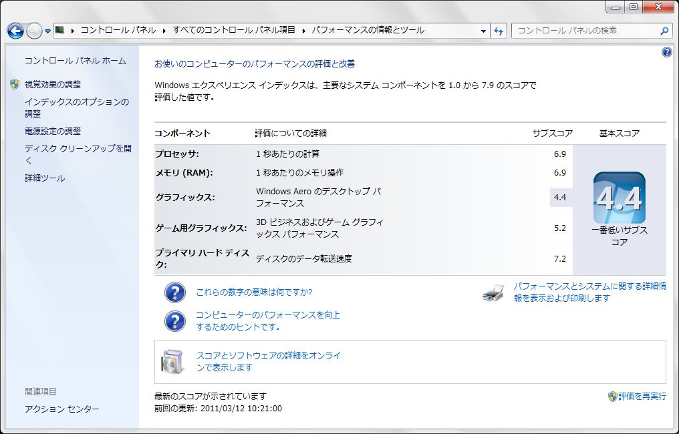Expand the arrow after コントロール パネル breadcrumb
Viewport: 679px width, 434px height.
(x=164, y=30)
